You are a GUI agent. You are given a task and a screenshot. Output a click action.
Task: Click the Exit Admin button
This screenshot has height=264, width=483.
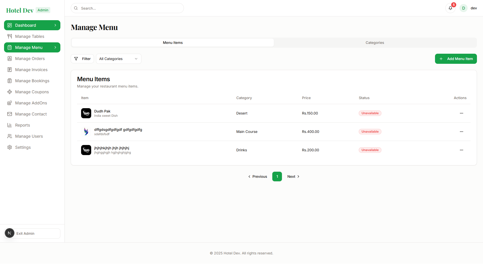click(x=32, y=233)
